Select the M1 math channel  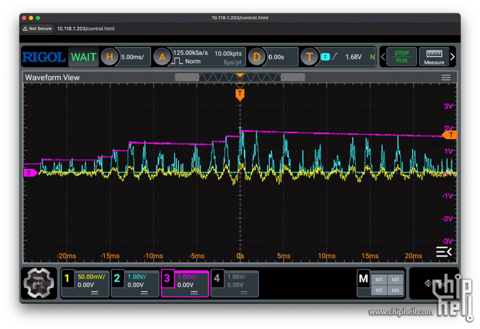379,280
